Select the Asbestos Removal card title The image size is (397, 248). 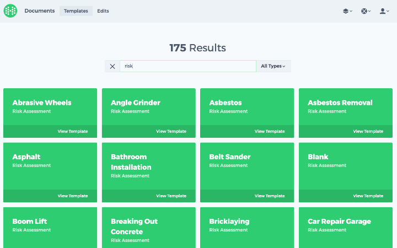pos(340,103)
